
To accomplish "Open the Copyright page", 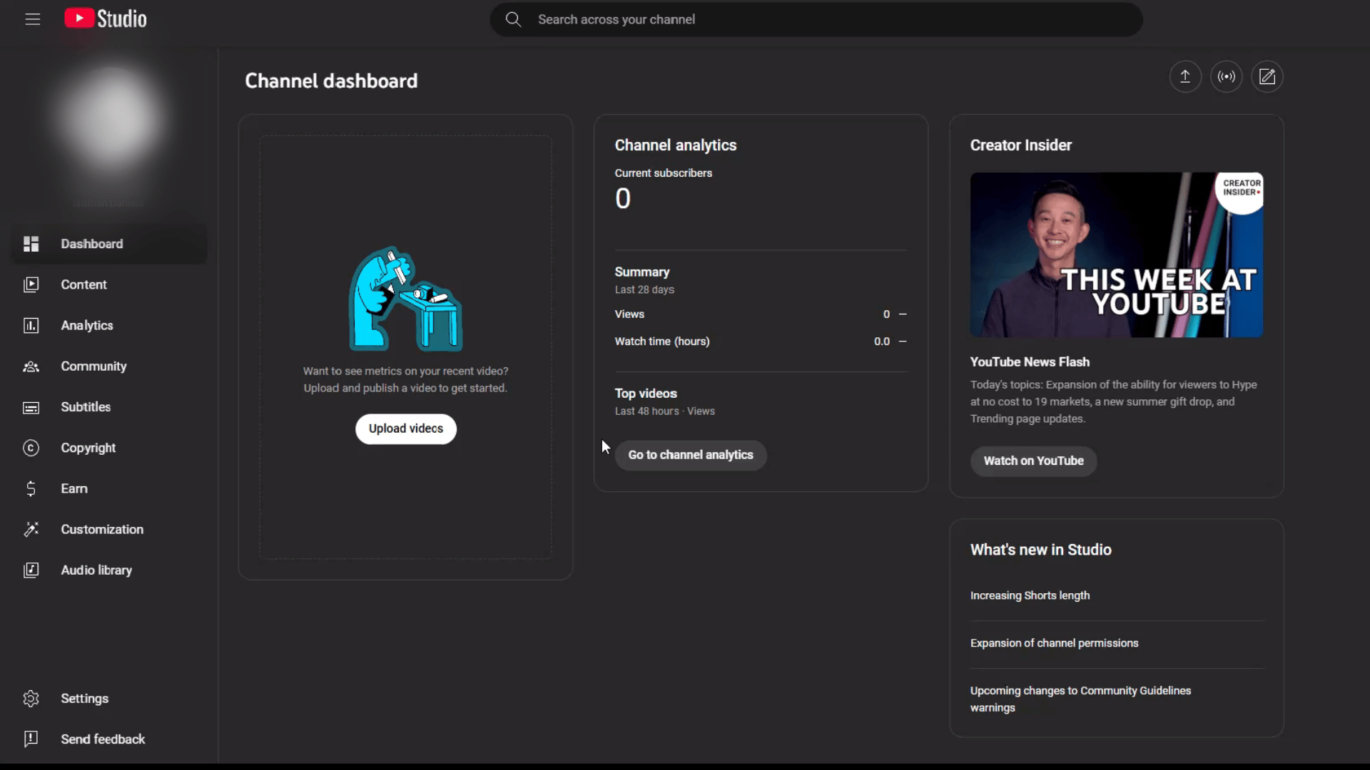I will click(x=109, y=448).
